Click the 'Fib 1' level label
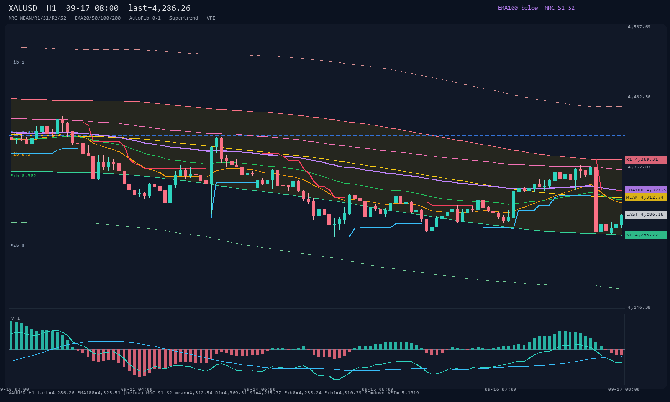 click(18, 62)
